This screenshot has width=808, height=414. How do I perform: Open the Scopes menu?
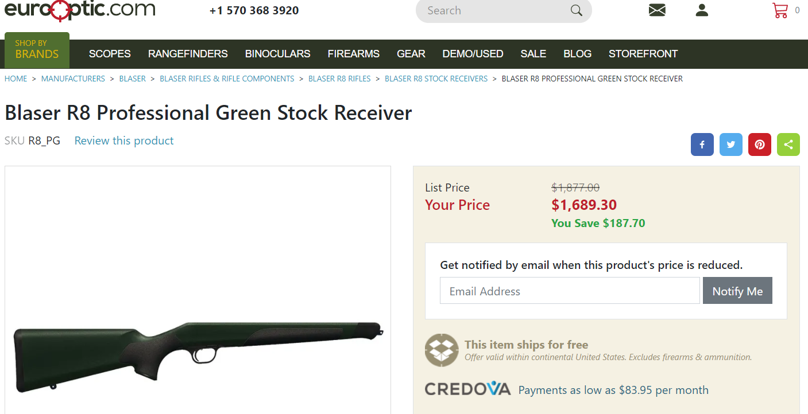(x=110, y=54)
